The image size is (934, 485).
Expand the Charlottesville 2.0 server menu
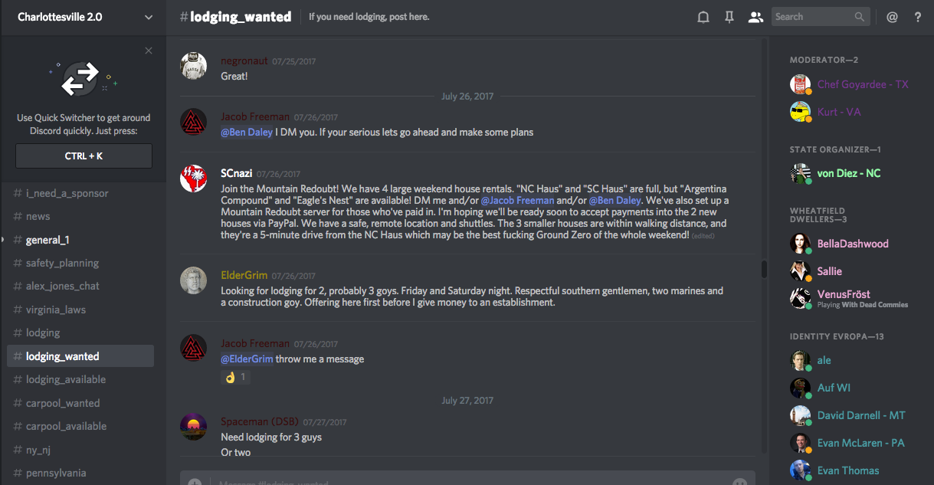(x=148, y=17)
